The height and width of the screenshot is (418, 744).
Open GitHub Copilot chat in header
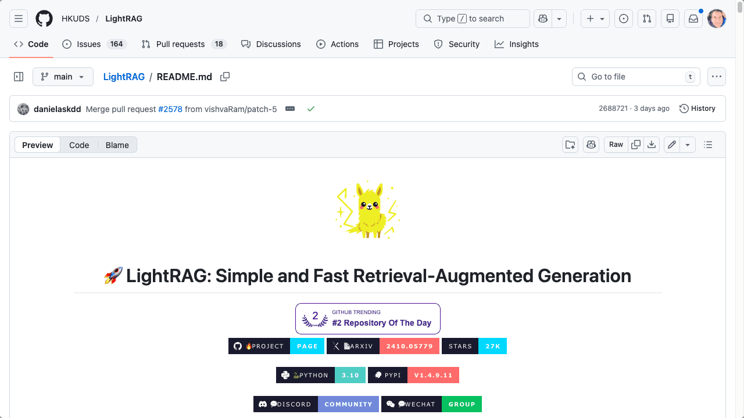point(543,19)
